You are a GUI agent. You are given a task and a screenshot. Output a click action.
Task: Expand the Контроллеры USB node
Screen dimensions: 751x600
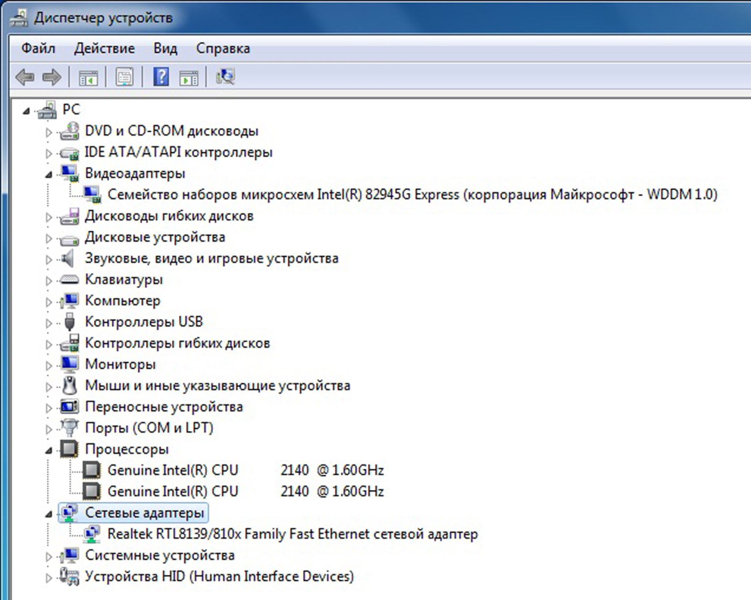pos(49,323)
